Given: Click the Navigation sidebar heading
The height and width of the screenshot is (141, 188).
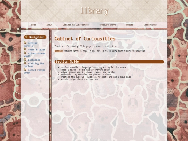Looking at the screenshot, I should tap(35, 37).
